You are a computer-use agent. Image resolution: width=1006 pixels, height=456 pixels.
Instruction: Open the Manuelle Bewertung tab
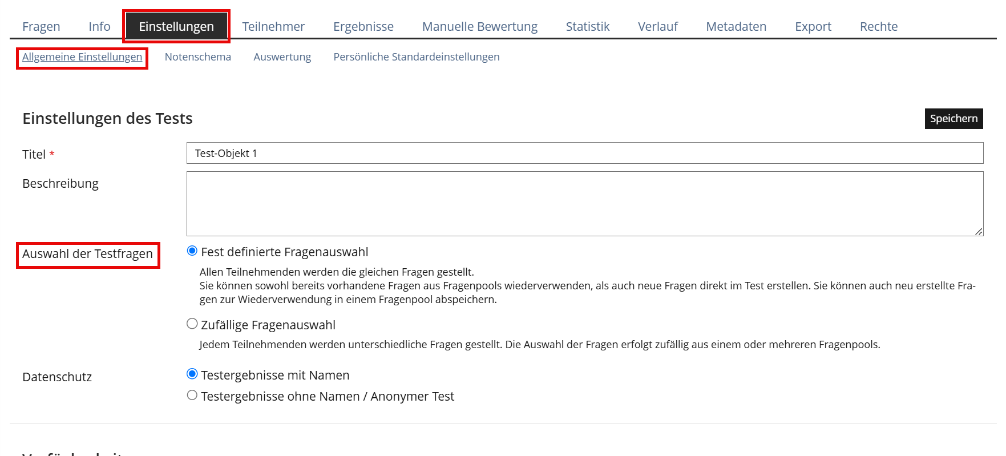(x=479, y=27)
